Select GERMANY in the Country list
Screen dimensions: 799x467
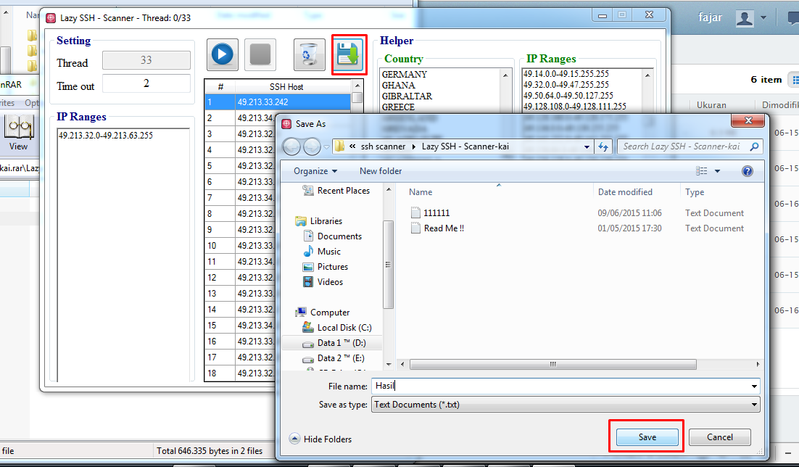pyautogui.click(x=404, y=73)
